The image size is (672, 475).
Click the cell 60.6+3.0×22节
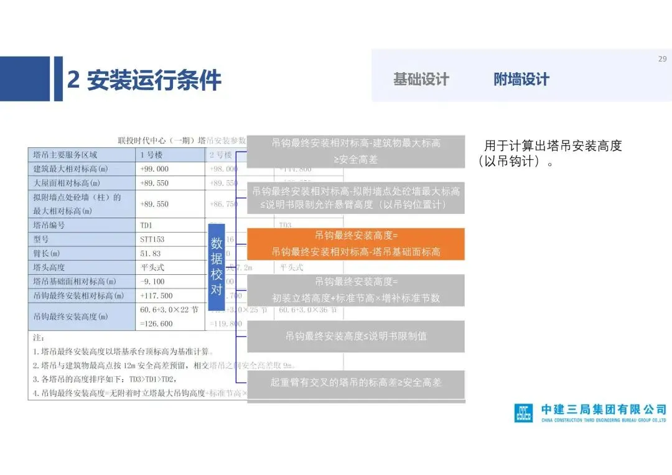click(x=169, y=310)
